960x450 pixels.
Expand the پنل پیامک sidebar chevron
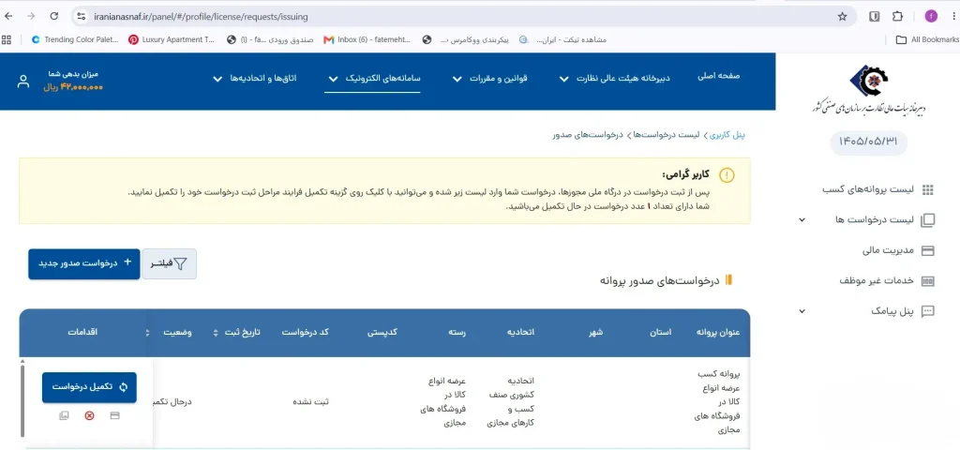click(802, 311)
